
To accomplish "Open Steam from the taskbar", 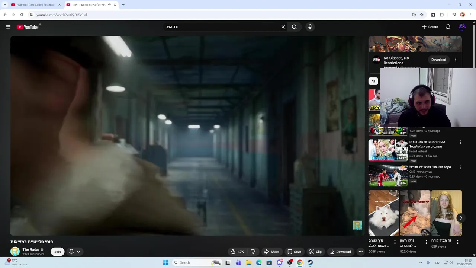I will 310,262.
